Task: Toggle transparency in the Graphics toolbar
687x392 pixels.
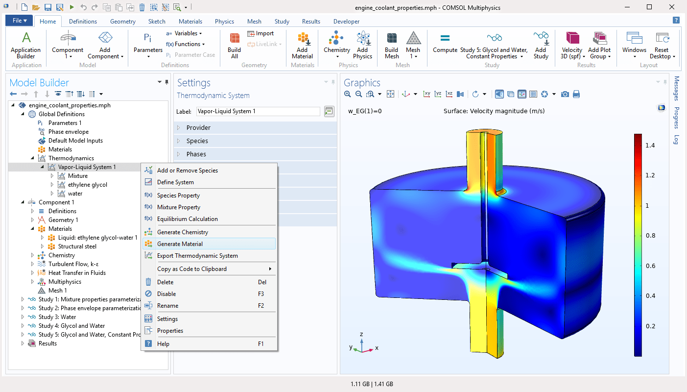Action: tap(510, 94)
